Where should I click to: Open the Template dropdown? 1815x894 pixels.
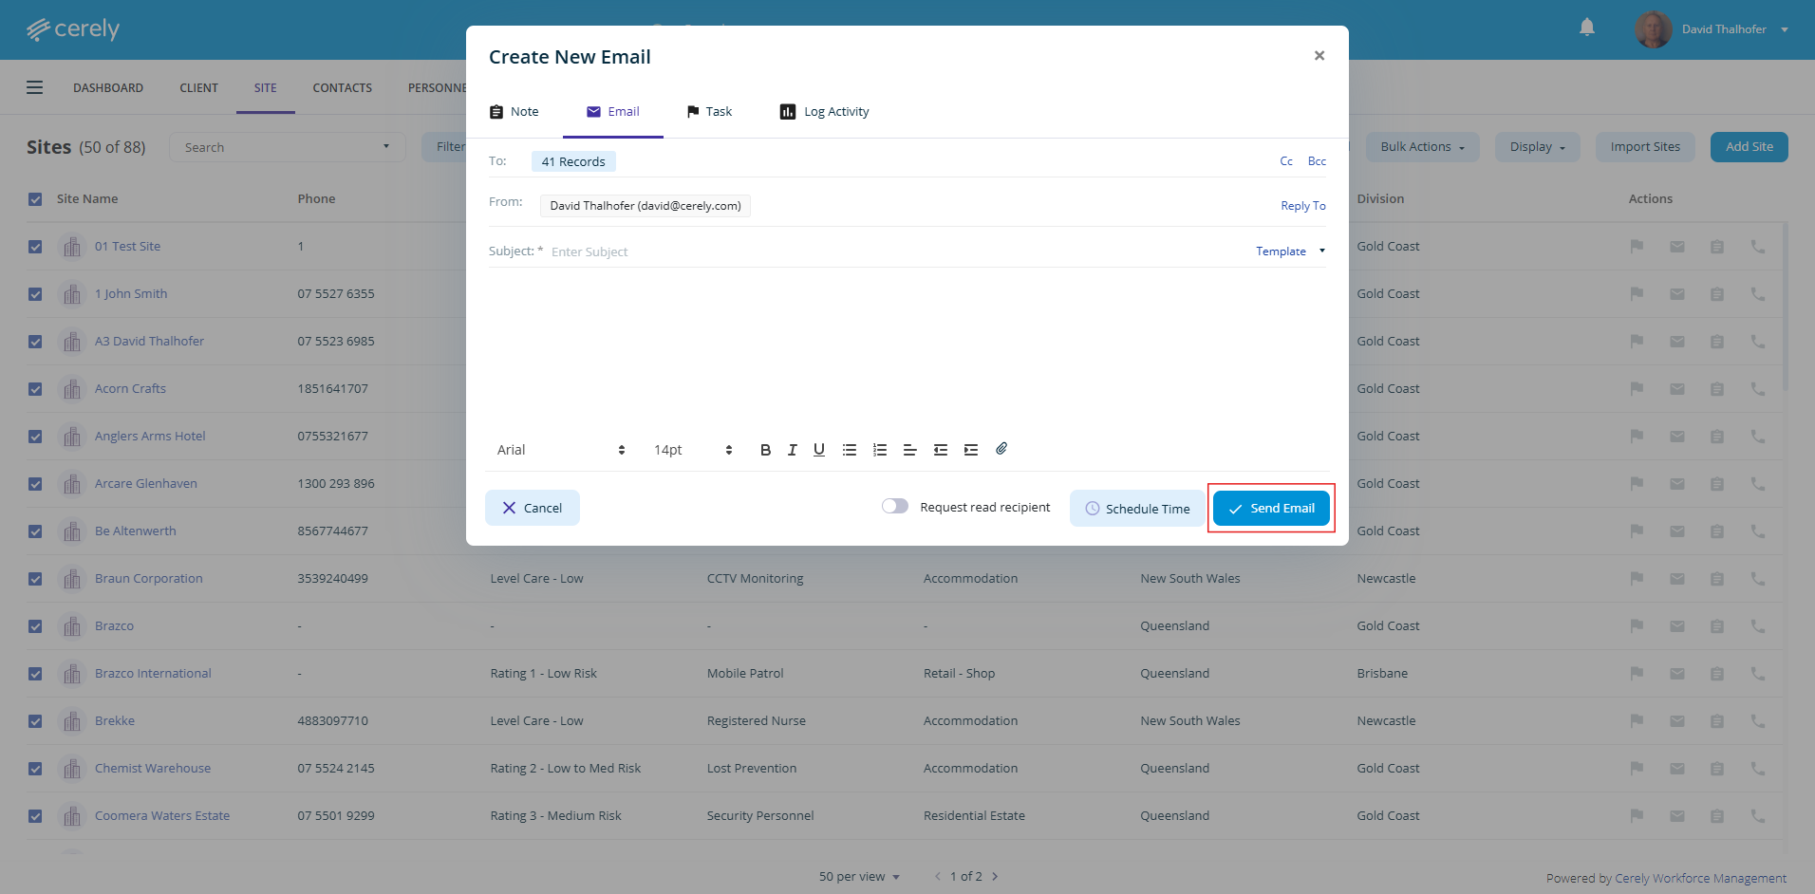pos(1290,251)
